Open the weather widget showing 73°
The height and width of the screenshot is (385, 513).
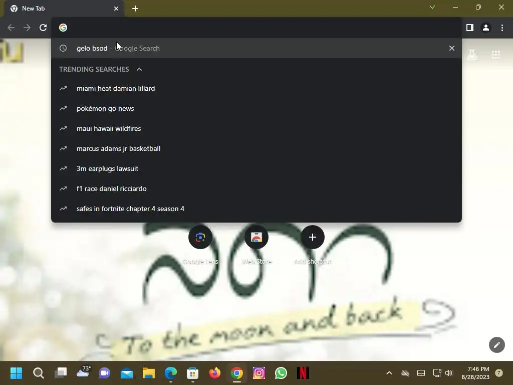[x=83, y=372]
